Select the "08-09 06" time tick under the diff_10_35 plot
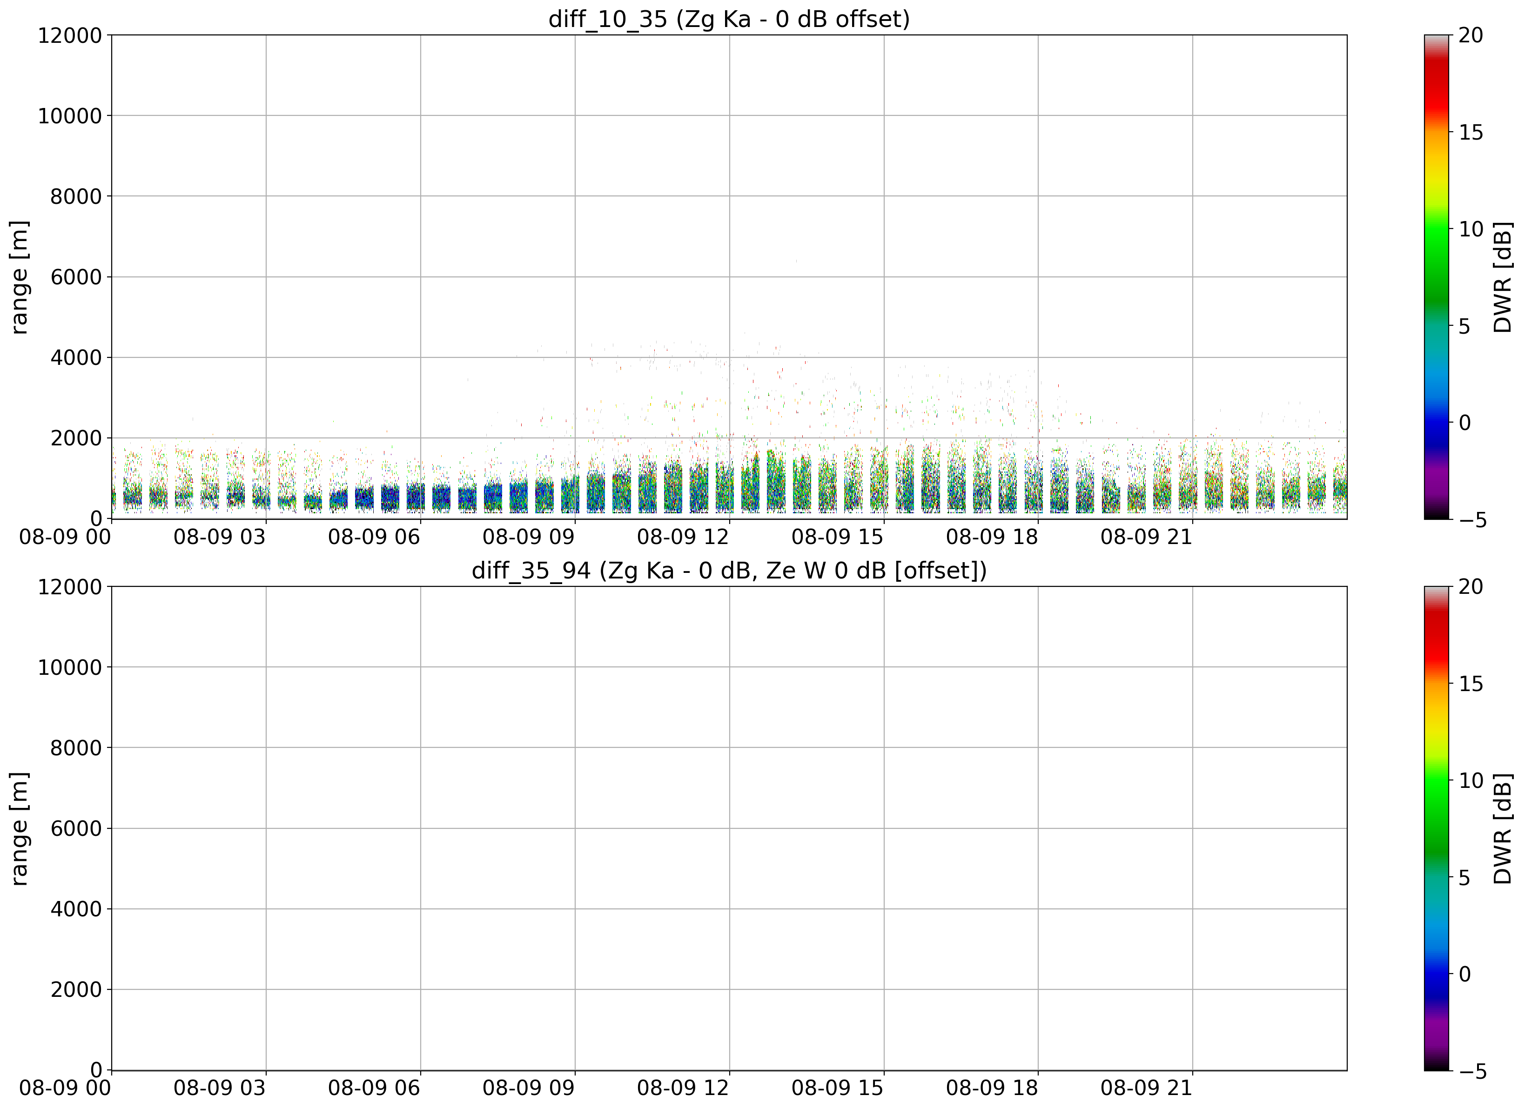The height and width of the screenshot is (1109, 1525). coord(374,537)
